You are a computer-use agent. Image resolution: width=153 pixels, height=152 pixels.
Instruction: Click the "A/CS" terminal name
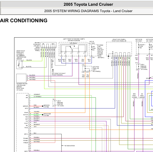click(x=26, y=108)
